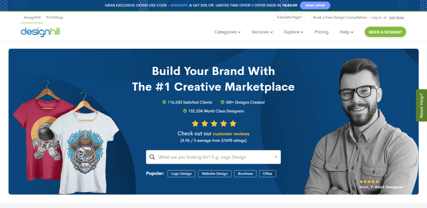Open the customer reviews link
This screenshot has width=427, height=208.
point(231,134)
